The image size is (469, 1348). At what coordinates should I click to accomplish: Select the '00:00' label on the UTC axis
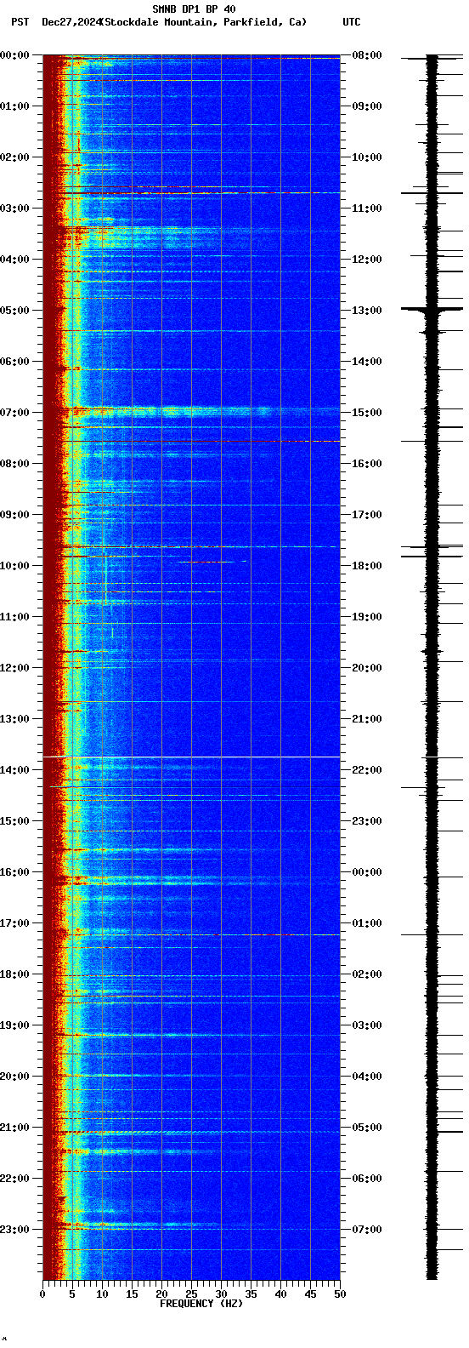(367, 872)
